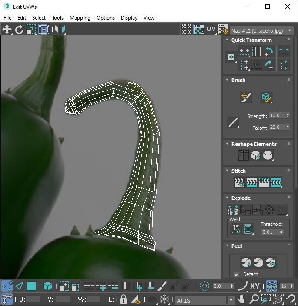Select the Relax brush

(266, 97)
